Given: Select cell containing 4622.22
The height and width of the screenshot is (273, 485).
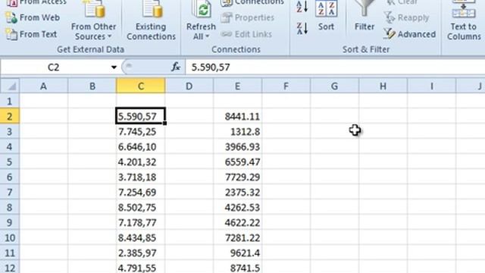Looking at the screenshot, I should [237, 222].
